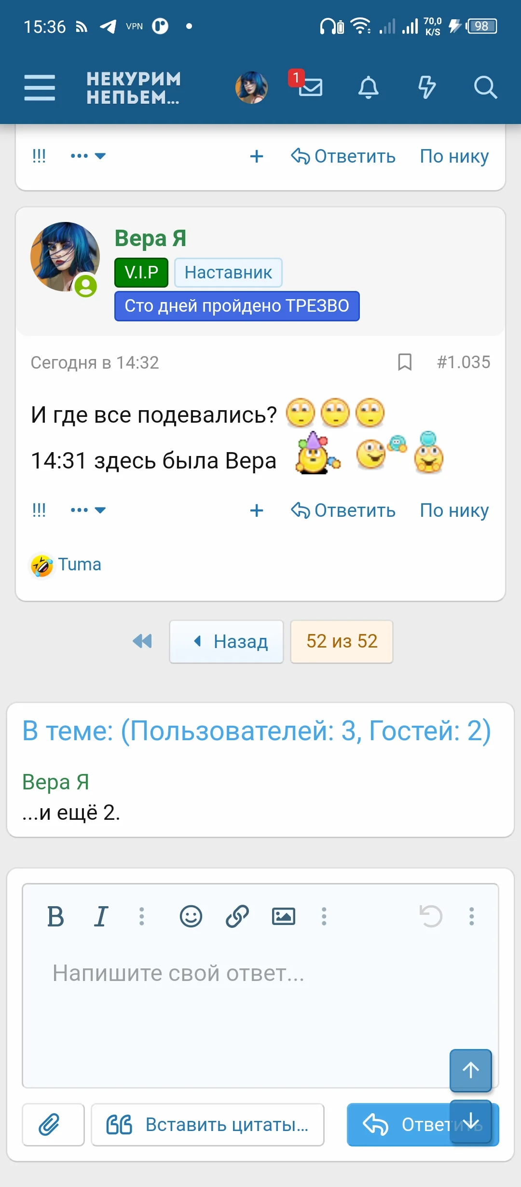The image size is (521, 1187).
Task: Open your profile via the avatar
Action: 251,87
